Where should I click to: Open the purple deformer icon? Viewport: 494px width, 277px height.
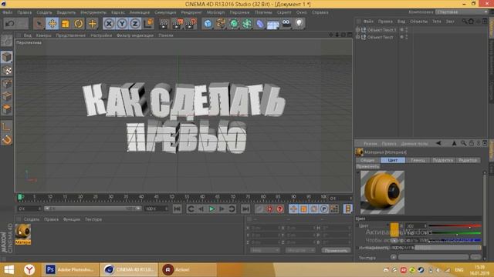coord(260,24)
